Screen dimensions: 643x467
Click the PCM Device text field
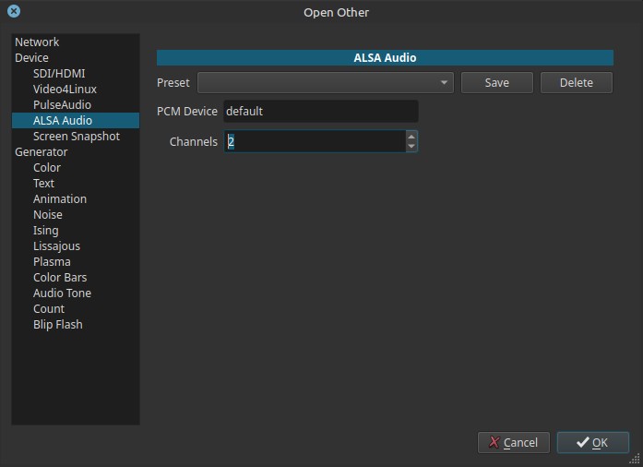point(320,112)
